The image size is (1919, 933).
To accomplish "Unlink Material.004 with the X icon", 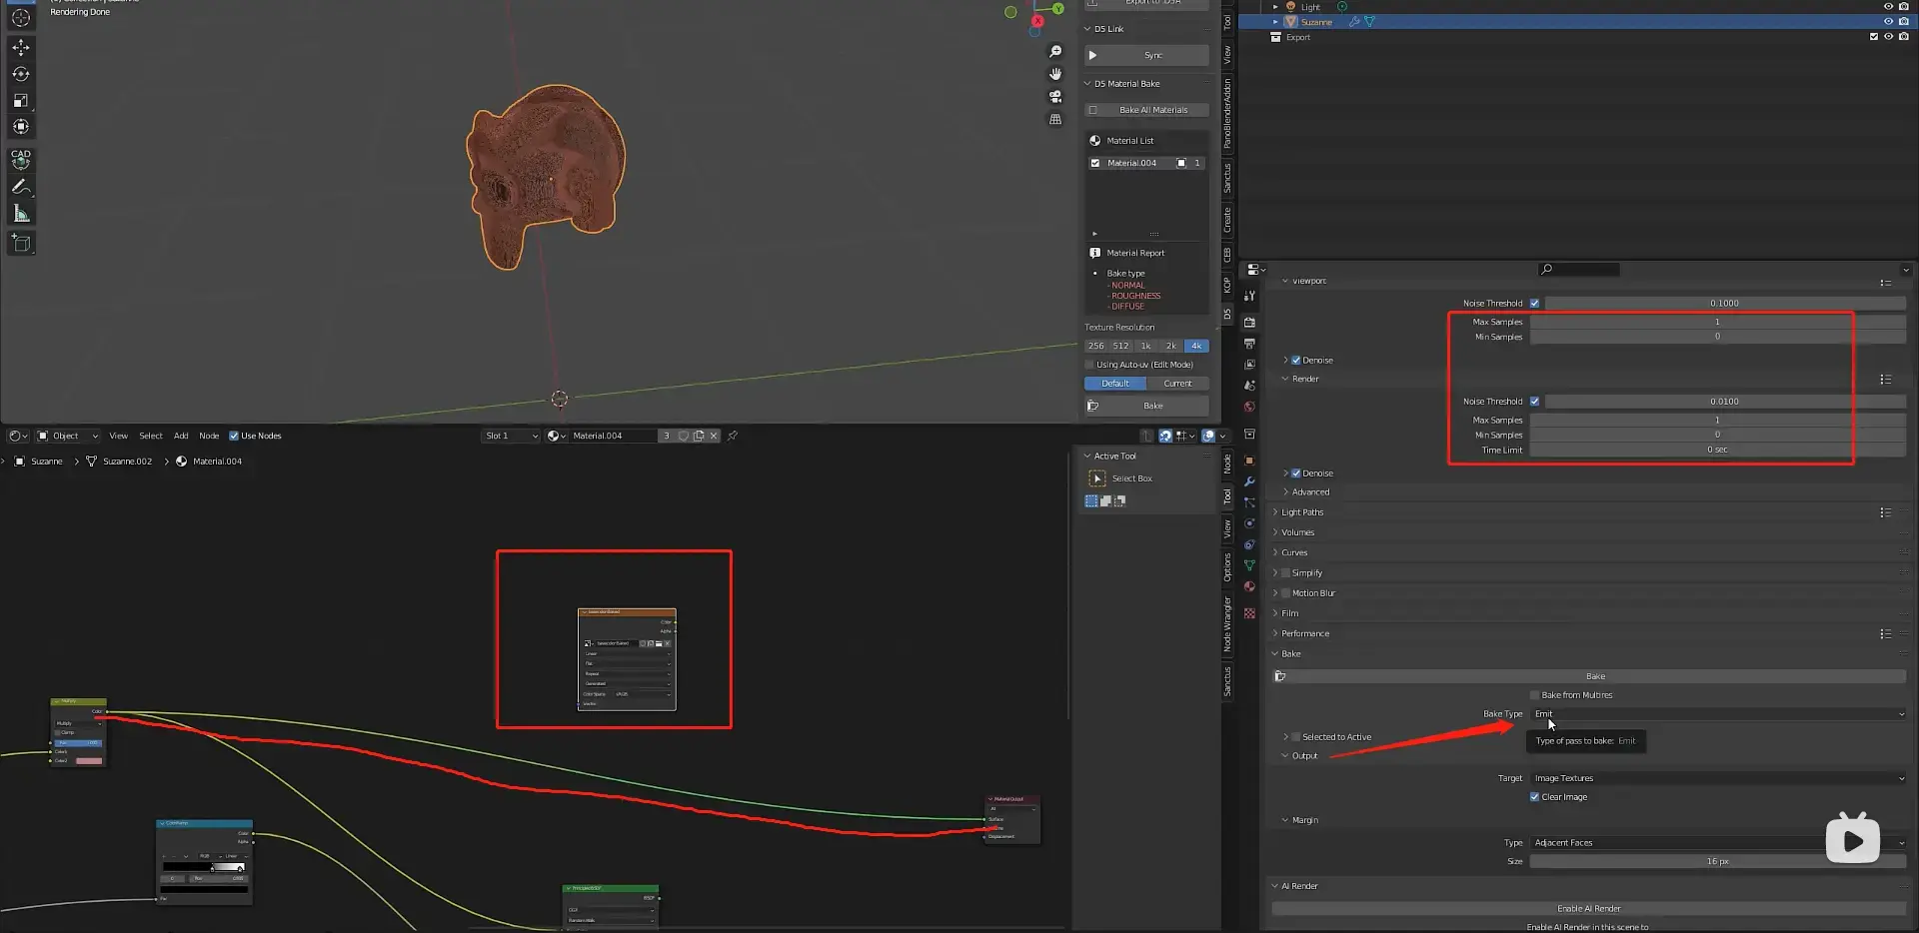I will [714, 436].
